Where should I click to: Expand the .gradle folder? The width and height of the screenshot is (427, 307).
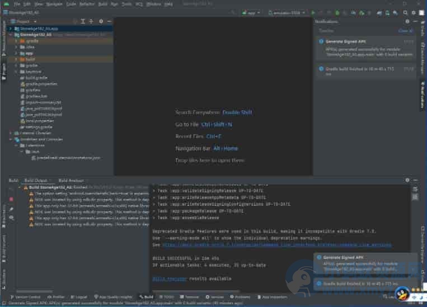(x=16, y=41)
